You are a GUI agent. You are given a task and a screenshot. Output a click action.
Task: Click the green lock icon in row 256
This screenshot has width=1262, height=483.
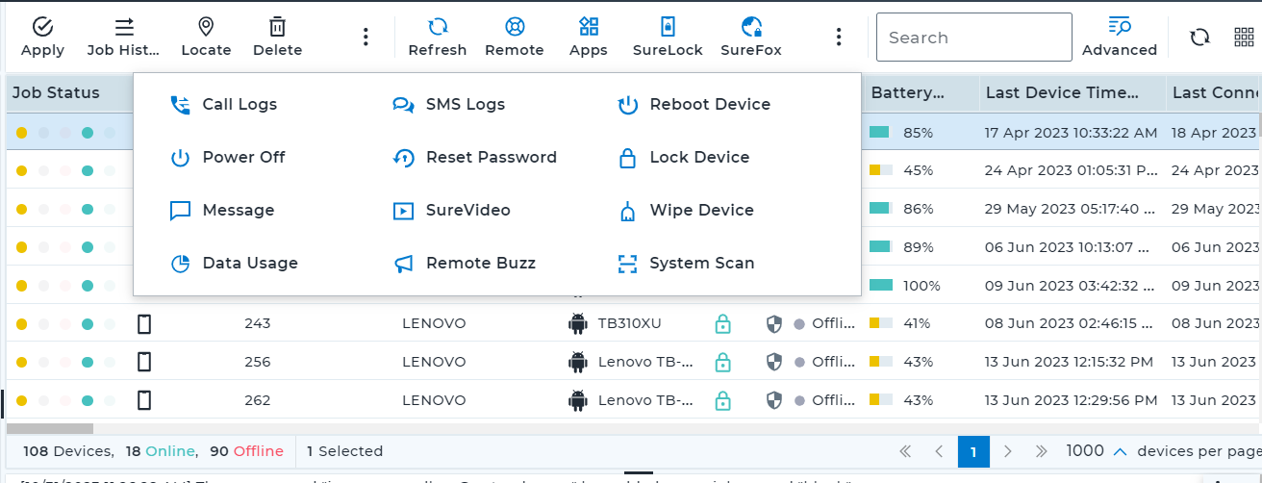point(722,362)
